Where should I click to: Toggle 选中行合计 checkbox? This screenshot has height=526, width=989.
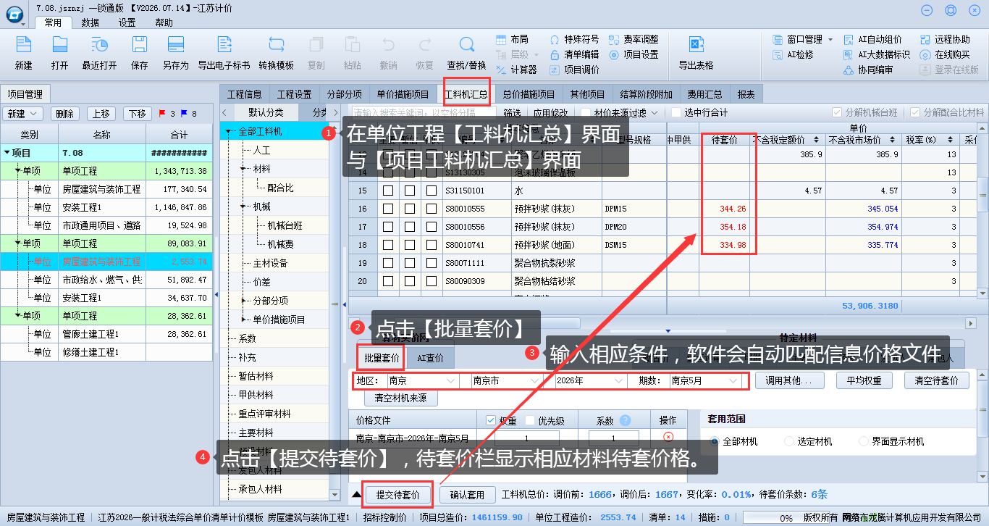point(677,113)
